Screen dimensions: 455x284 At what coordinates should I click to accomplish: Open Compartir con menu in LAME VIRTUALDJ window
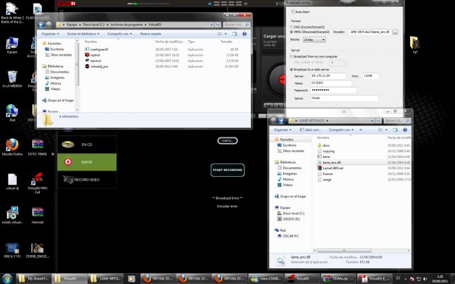[x=341, y=130]
